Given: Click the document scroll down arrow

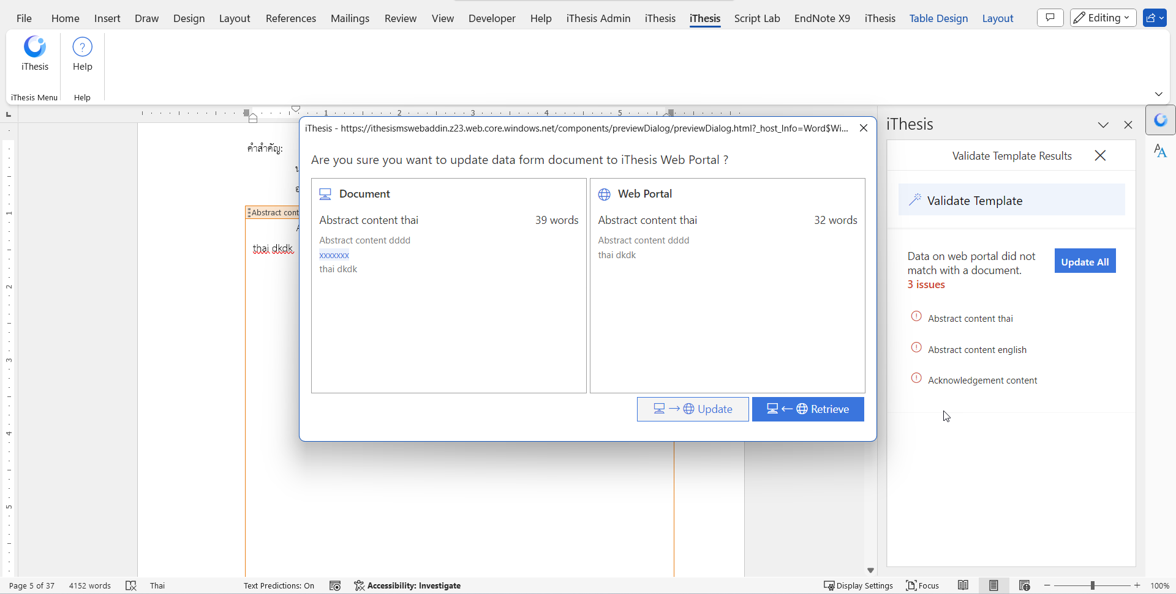Looking at the screenshot, I should (x=870, y=570).
